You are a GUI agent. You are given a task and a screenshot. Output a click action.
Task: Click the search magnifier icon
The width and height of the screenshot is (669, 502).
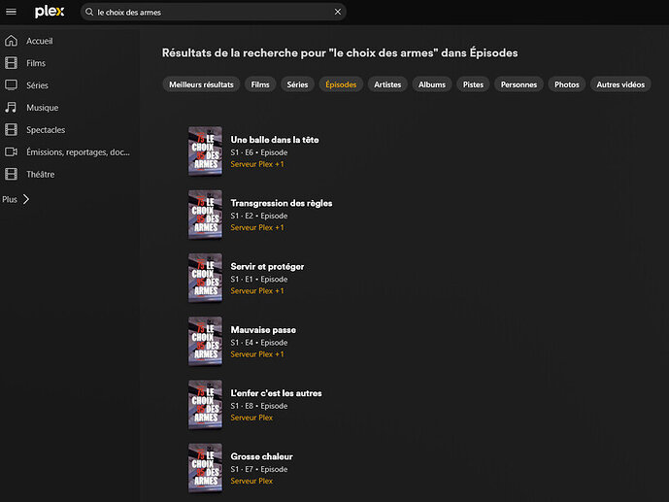coord(89,12)
